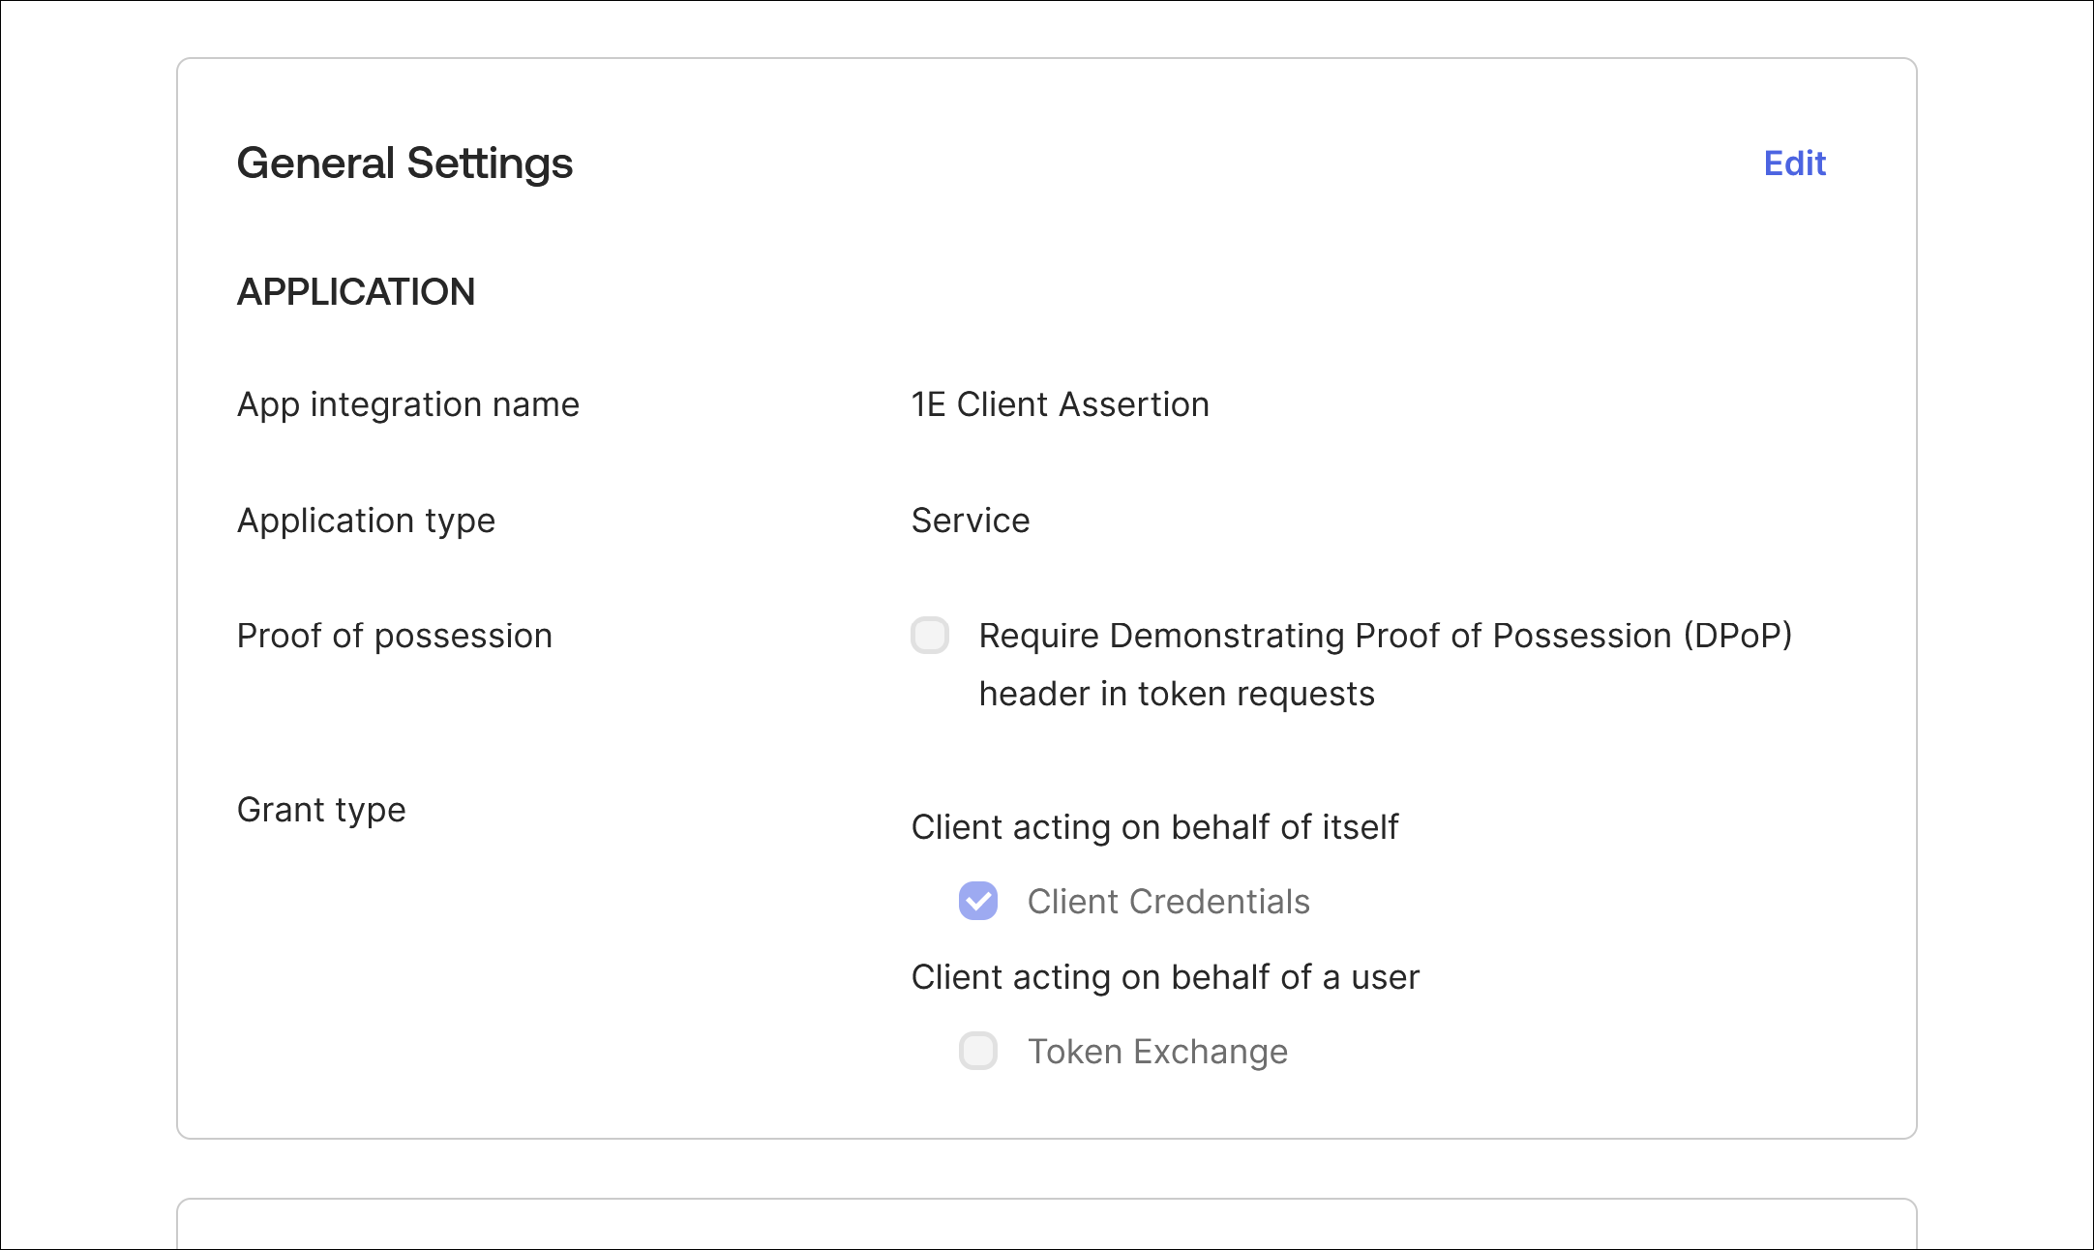Click the Require Demonstrating Proof of Possession text
The image size is (2094, 1250).
click(x=1326, y=636)
